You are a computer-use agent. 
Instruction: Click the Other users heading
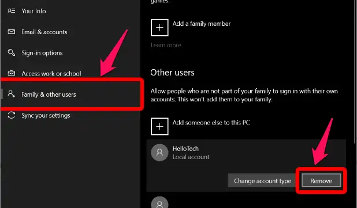(x=172, y=73)
